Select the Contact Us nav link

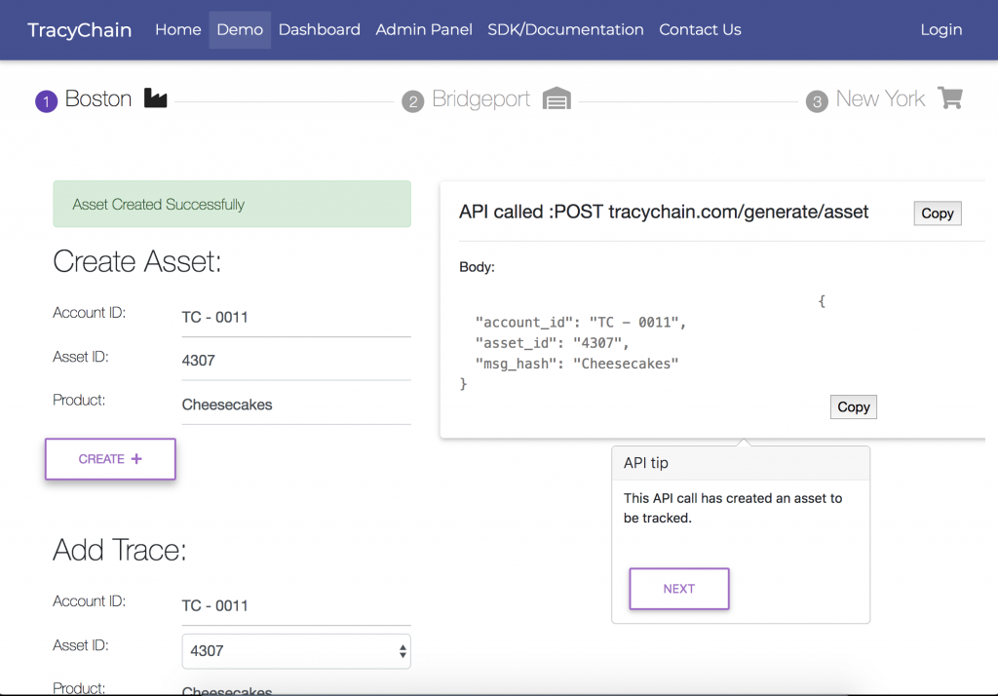700,29
